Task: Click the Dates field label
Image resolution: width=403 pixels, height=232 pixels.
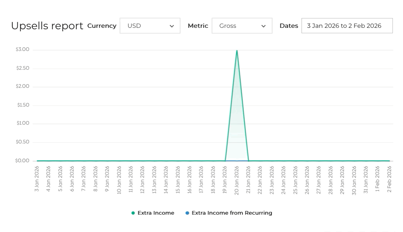Action: pos(289,26)
